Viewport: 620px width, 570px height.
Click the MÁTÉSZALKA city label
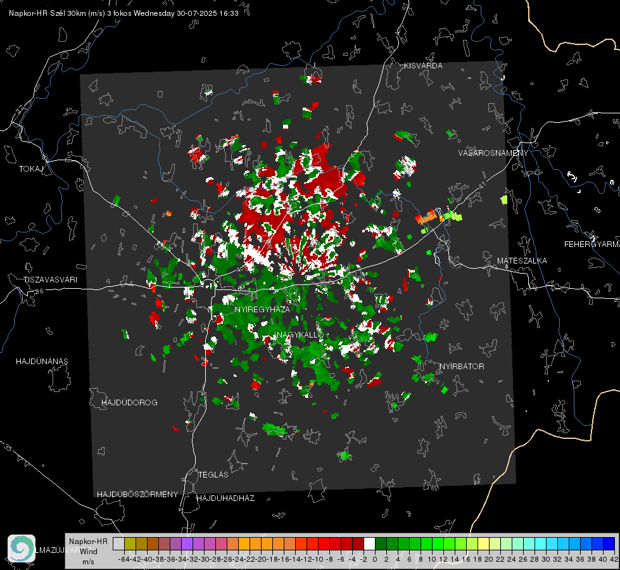pos(522,261)
